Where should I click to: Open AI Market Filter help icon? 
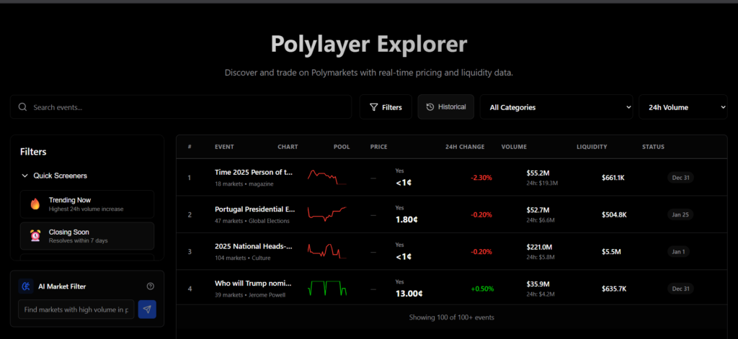151,286
